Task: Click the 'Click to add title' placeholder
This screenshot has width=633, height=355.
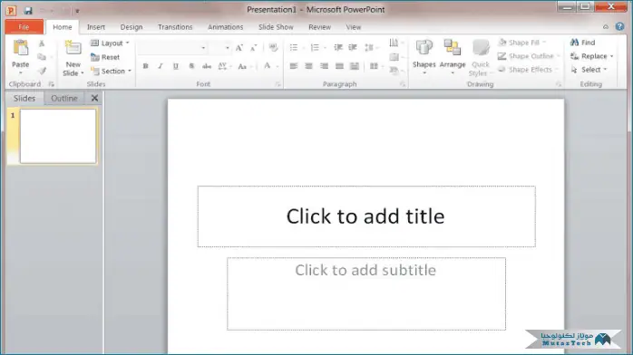Action: (366, 216)
